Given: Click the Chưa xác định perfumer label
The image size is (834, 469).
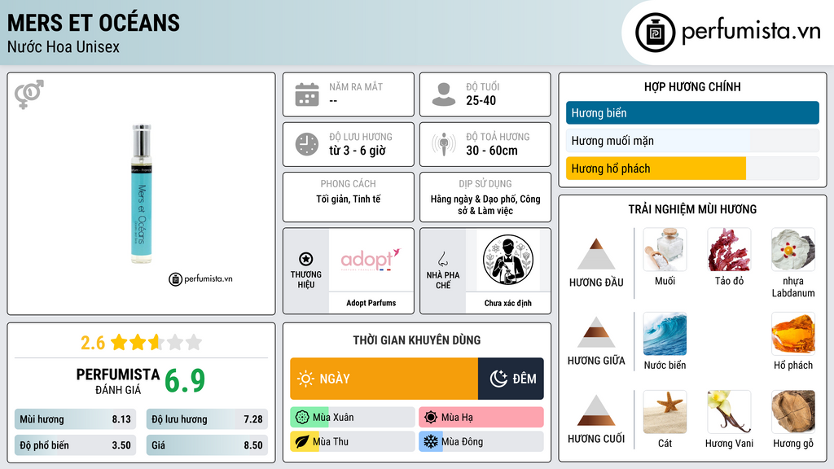Looking at the screenshot, I should click(x=508, y=303).
